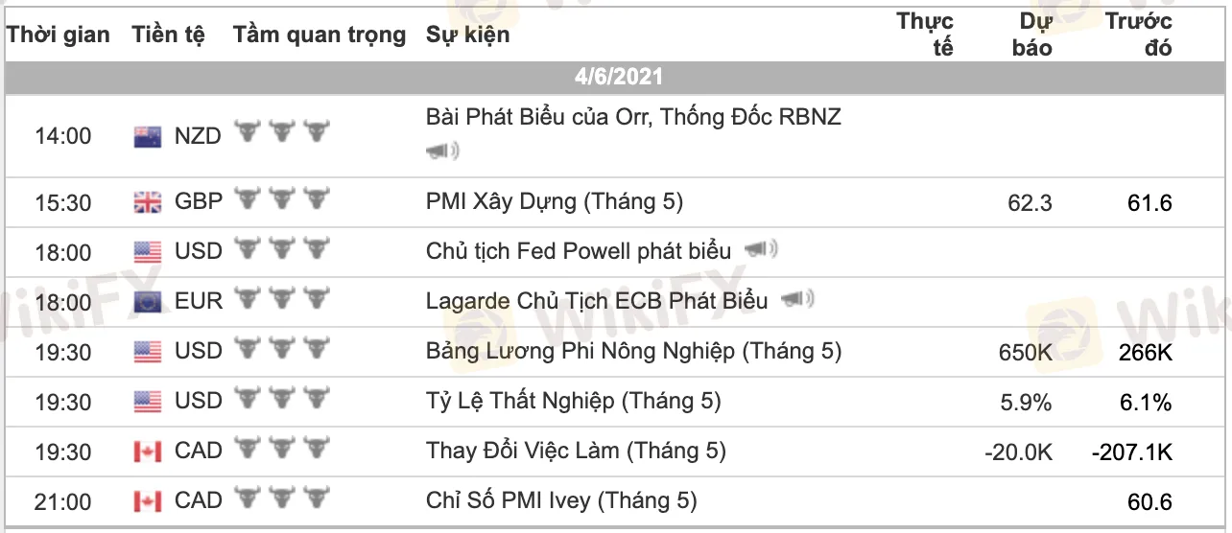
Task: Click speaker icon next to Fed Powell event
Action: (761, 250)
